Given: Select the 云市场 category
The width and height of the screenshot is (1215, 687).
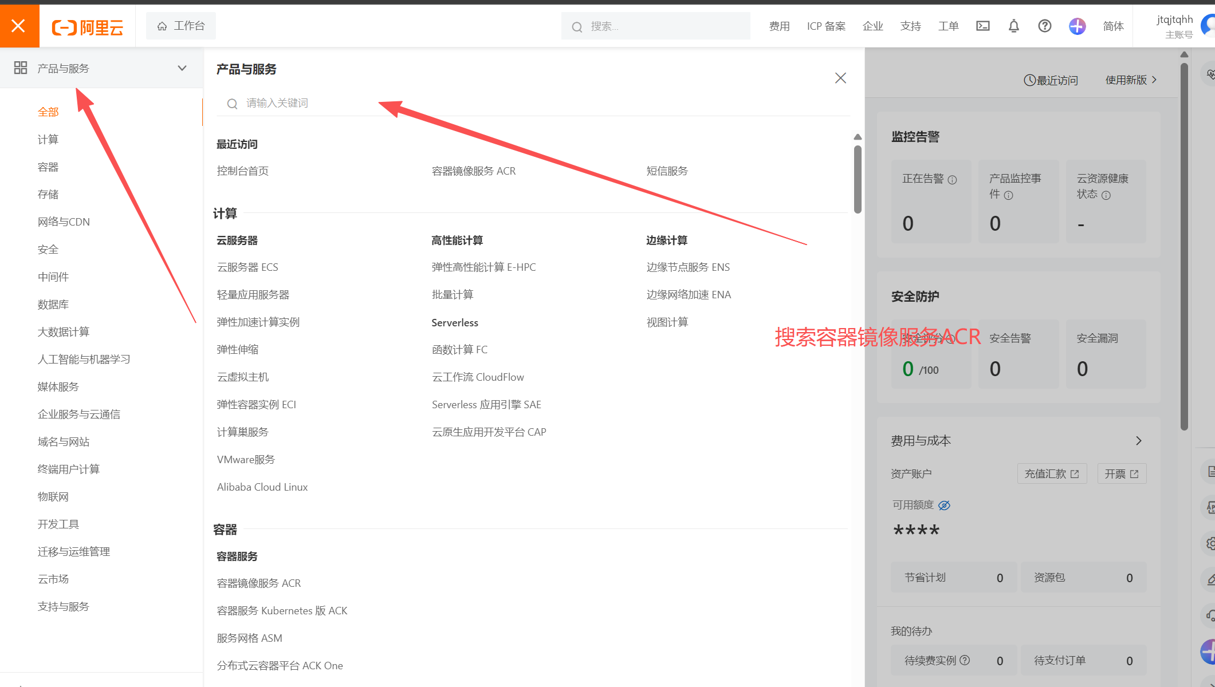Looking at the screenshot, I should tap(53, 579).
